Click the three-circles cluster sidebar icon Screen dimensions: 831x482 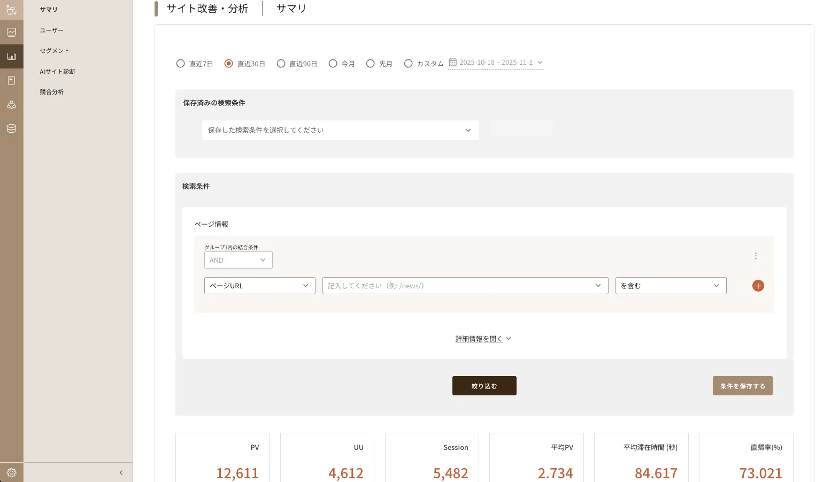11,104
